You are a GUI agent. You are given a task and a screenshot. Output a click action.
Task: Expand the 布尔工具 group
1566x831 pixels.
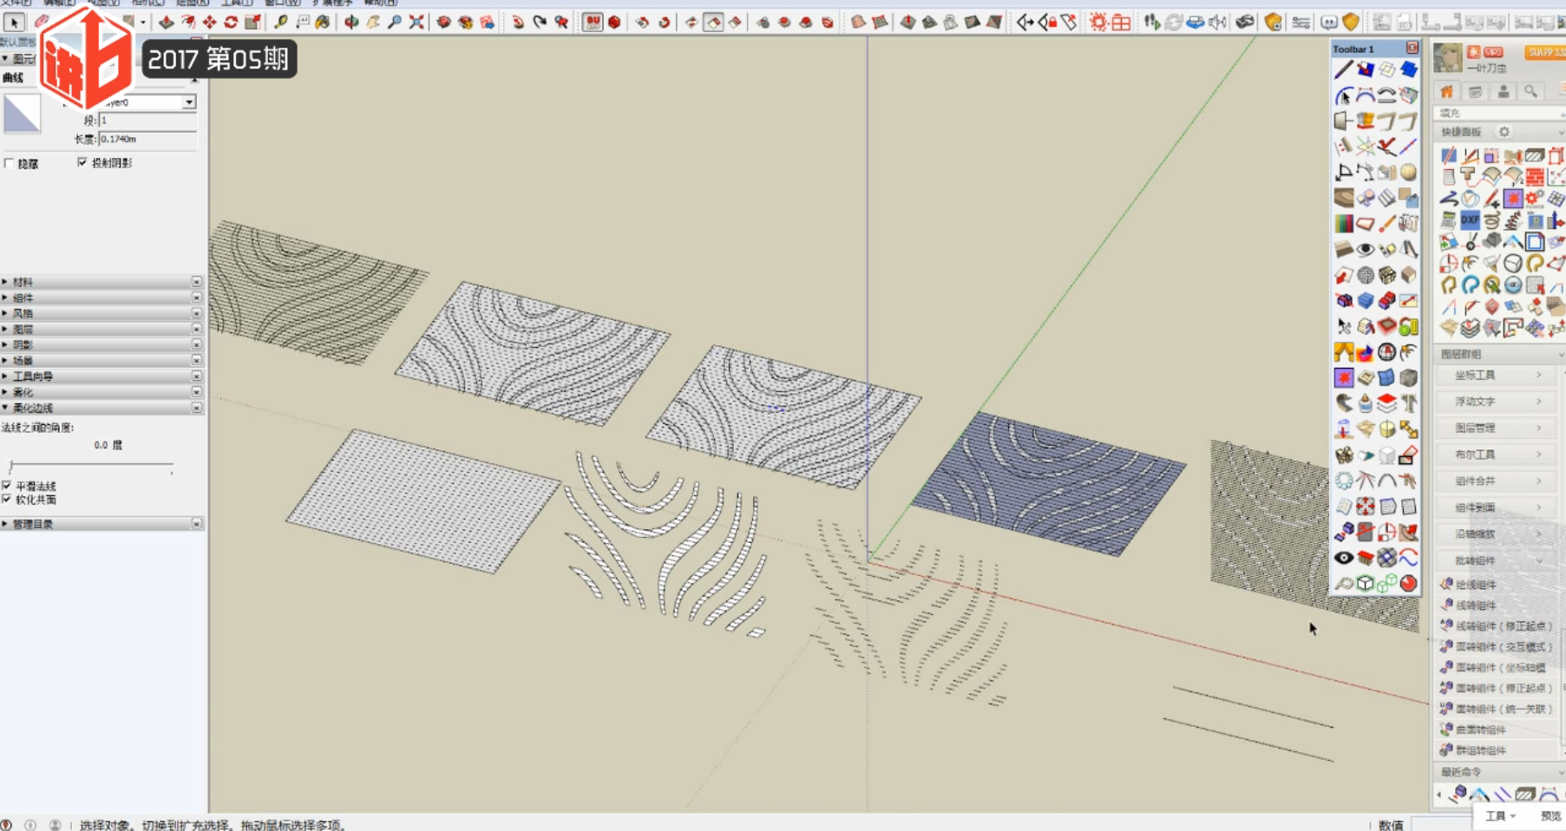coord(1497,455)
